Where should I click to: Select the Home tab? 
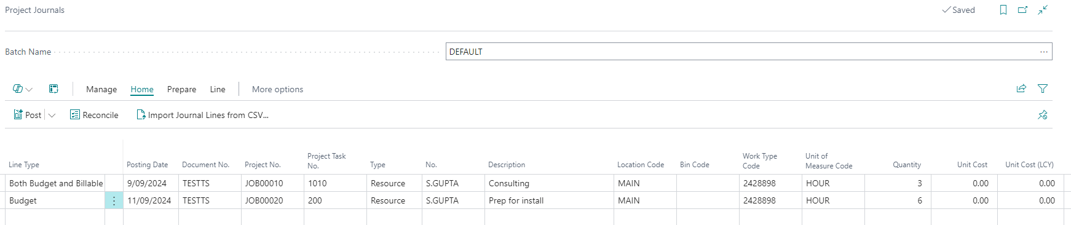coord(142,89)
